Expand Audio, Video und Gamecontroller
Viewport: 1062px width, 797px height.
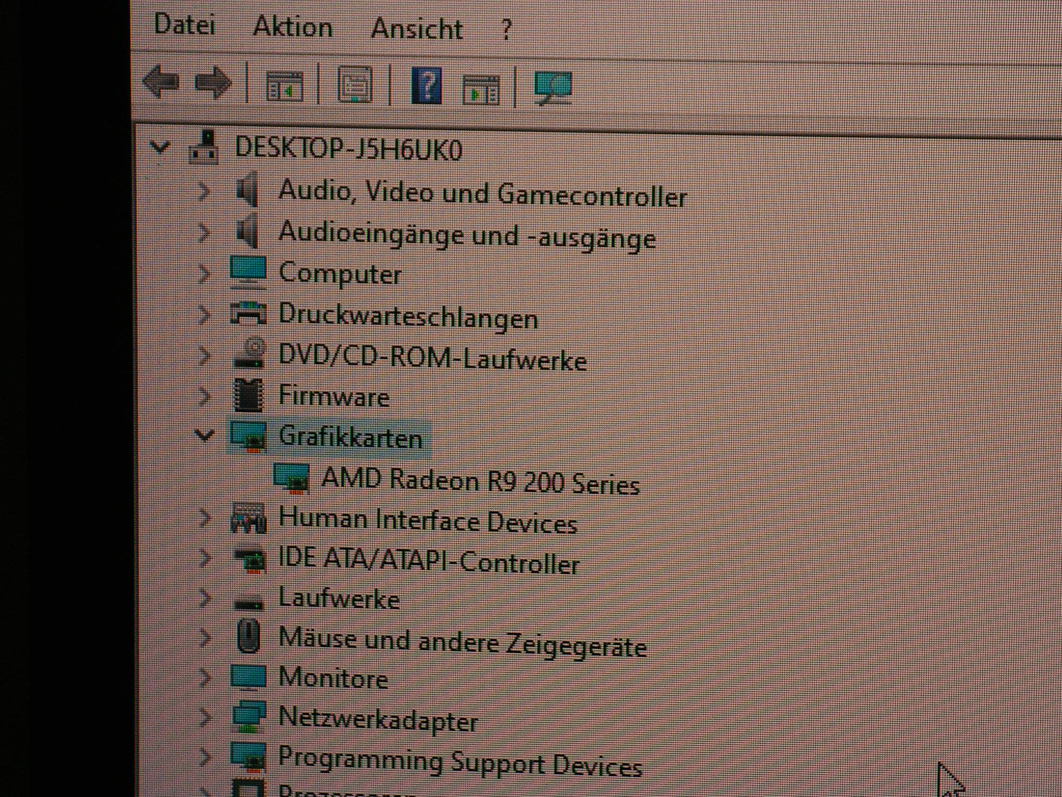[x=204, y=191]
